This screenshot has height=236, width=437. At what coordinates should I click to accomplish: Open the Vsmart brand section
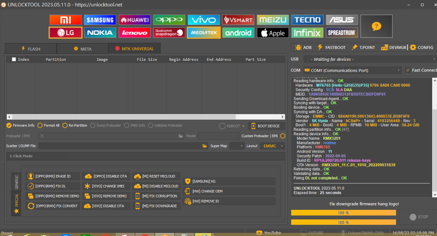pos(238,20)
